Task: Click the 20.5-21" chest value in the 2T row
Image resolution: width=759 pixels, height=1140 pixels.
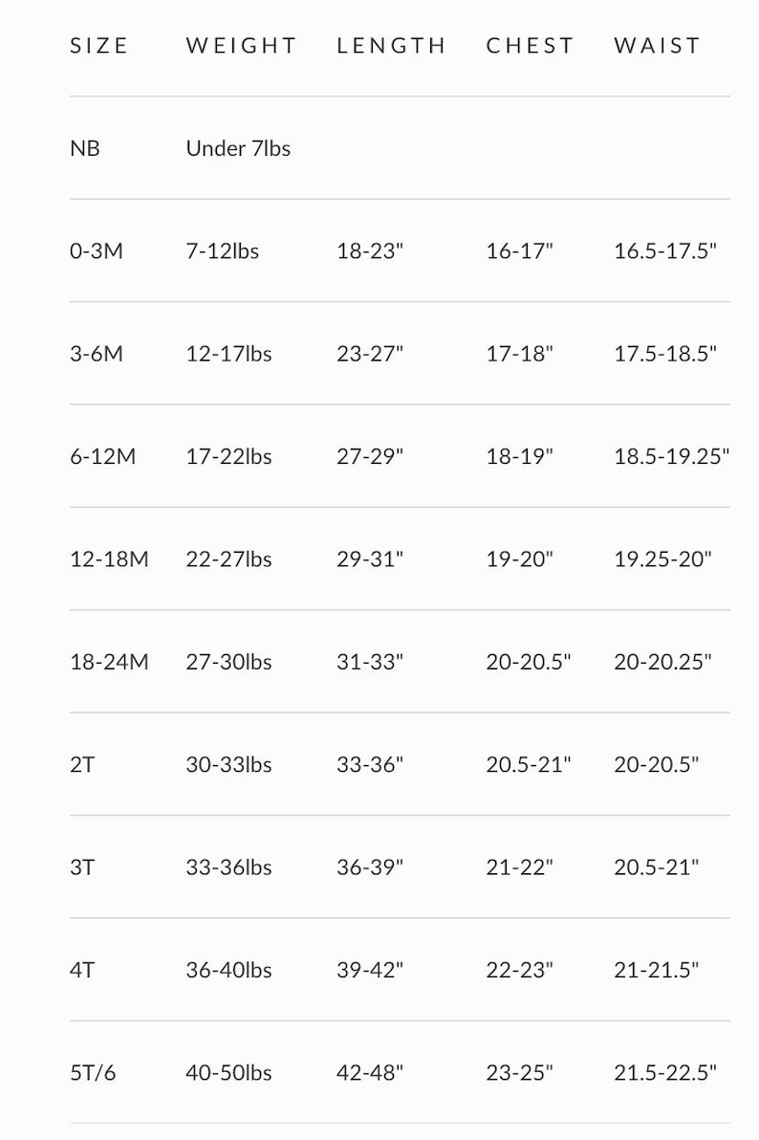Action: point(529,765)
